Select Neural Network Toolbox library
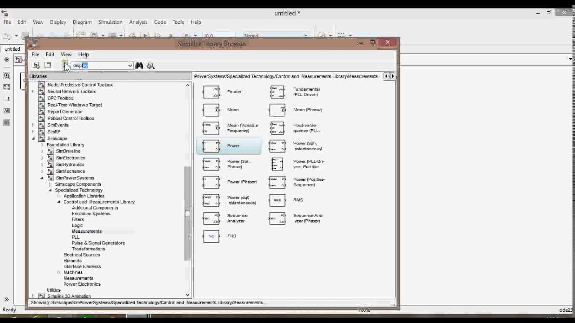The width and height of the screenshot is (575, 323). pyautogui.click(x=71, y=92)
